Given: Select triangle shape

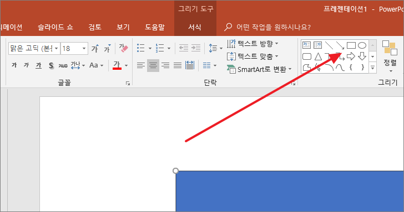Looking at the screenshot, I should coord(318,56).
